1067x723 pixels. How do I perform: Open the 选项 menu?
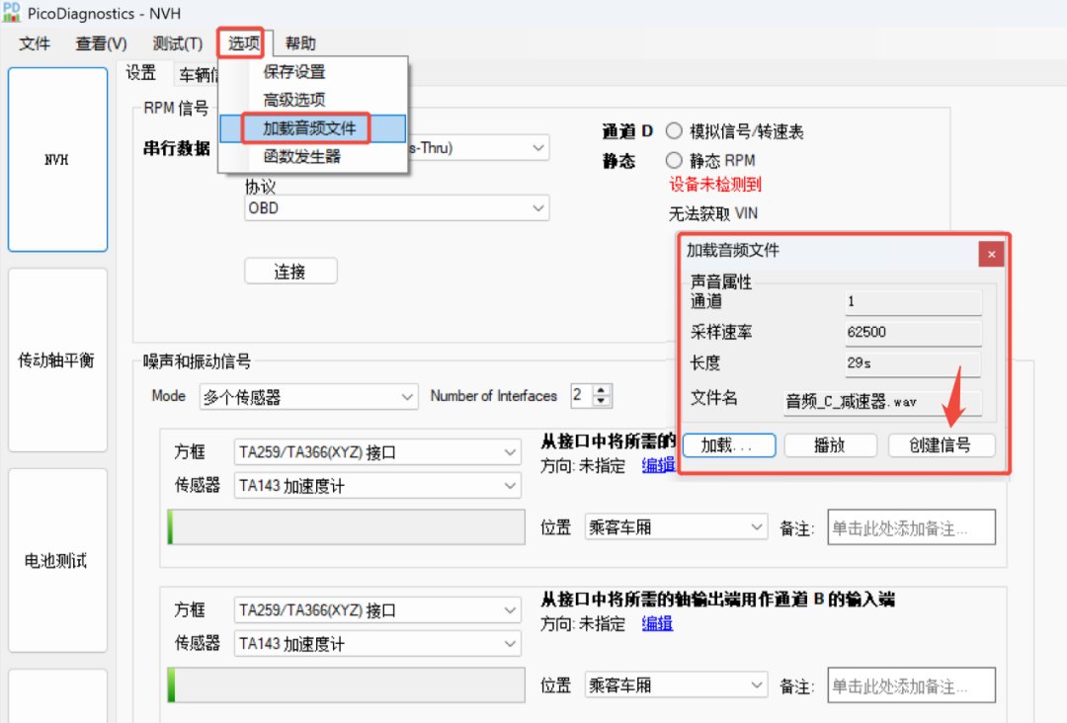(x=244, y=43)
